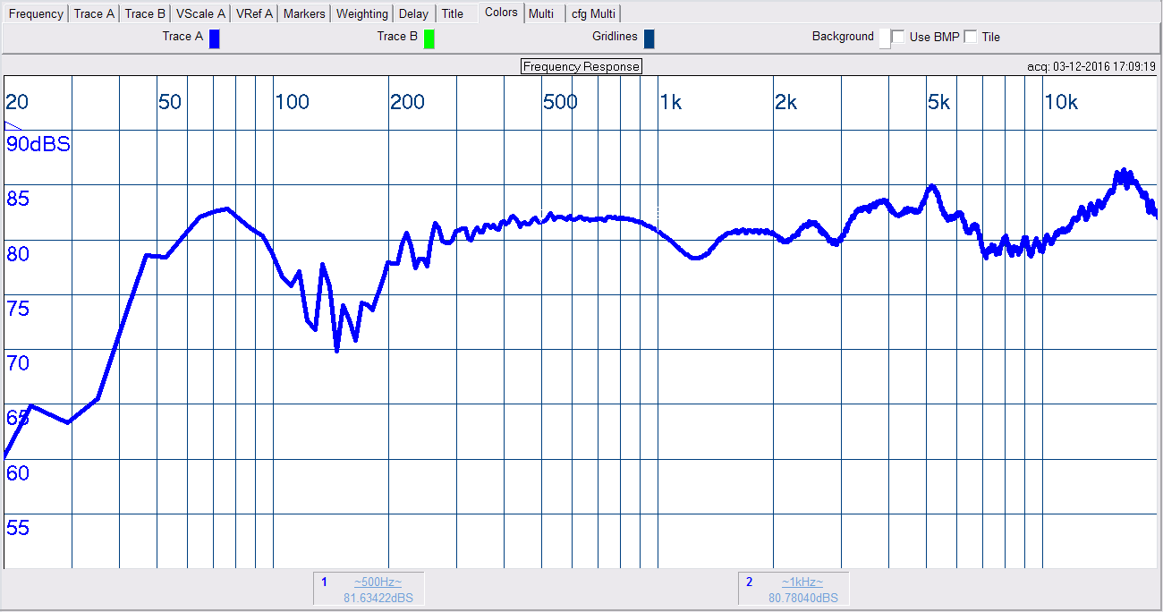The width and height of the screenshot is (1163, 612).
Task: Enable the Use BMP checkbox
Action: coord(898,37)
